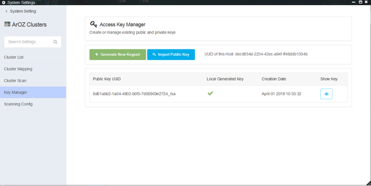Click the Creation Date column header
Image resolution: width=371 pixels, height=186 pixels.
[274, 79]
